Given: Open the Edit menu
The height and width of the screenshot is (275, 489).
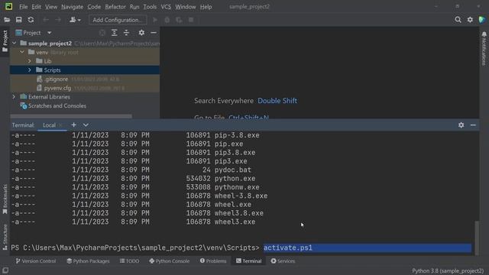Looking at the screenshot, I should pyautogui.click(x=36, y=7).
